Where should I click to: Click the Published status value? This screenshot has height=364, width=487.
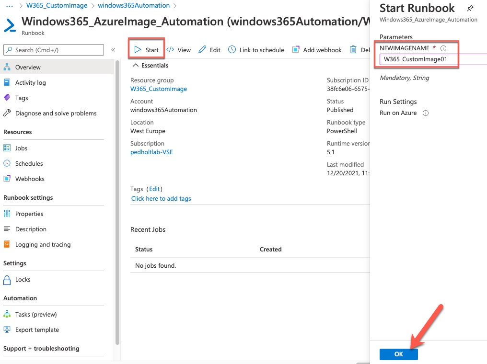[340, 110]
